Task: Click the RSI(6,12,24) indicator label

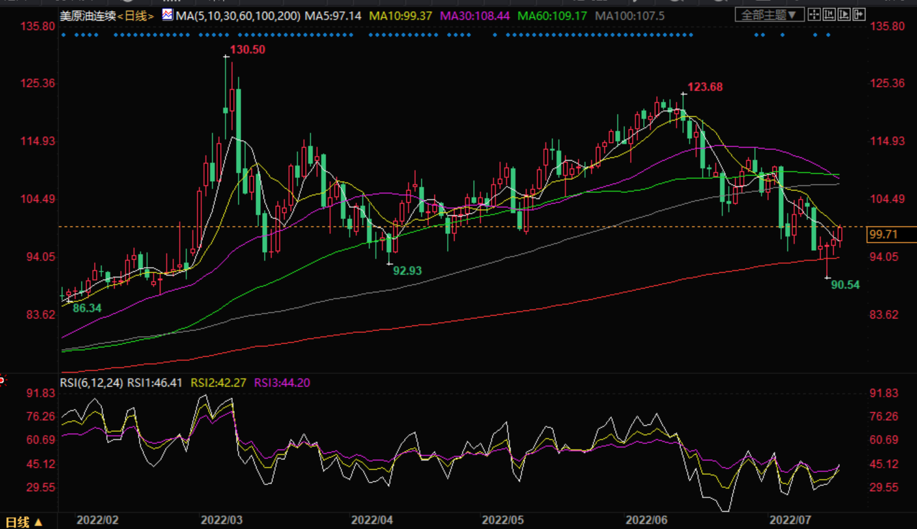Action: pos(92,383)
